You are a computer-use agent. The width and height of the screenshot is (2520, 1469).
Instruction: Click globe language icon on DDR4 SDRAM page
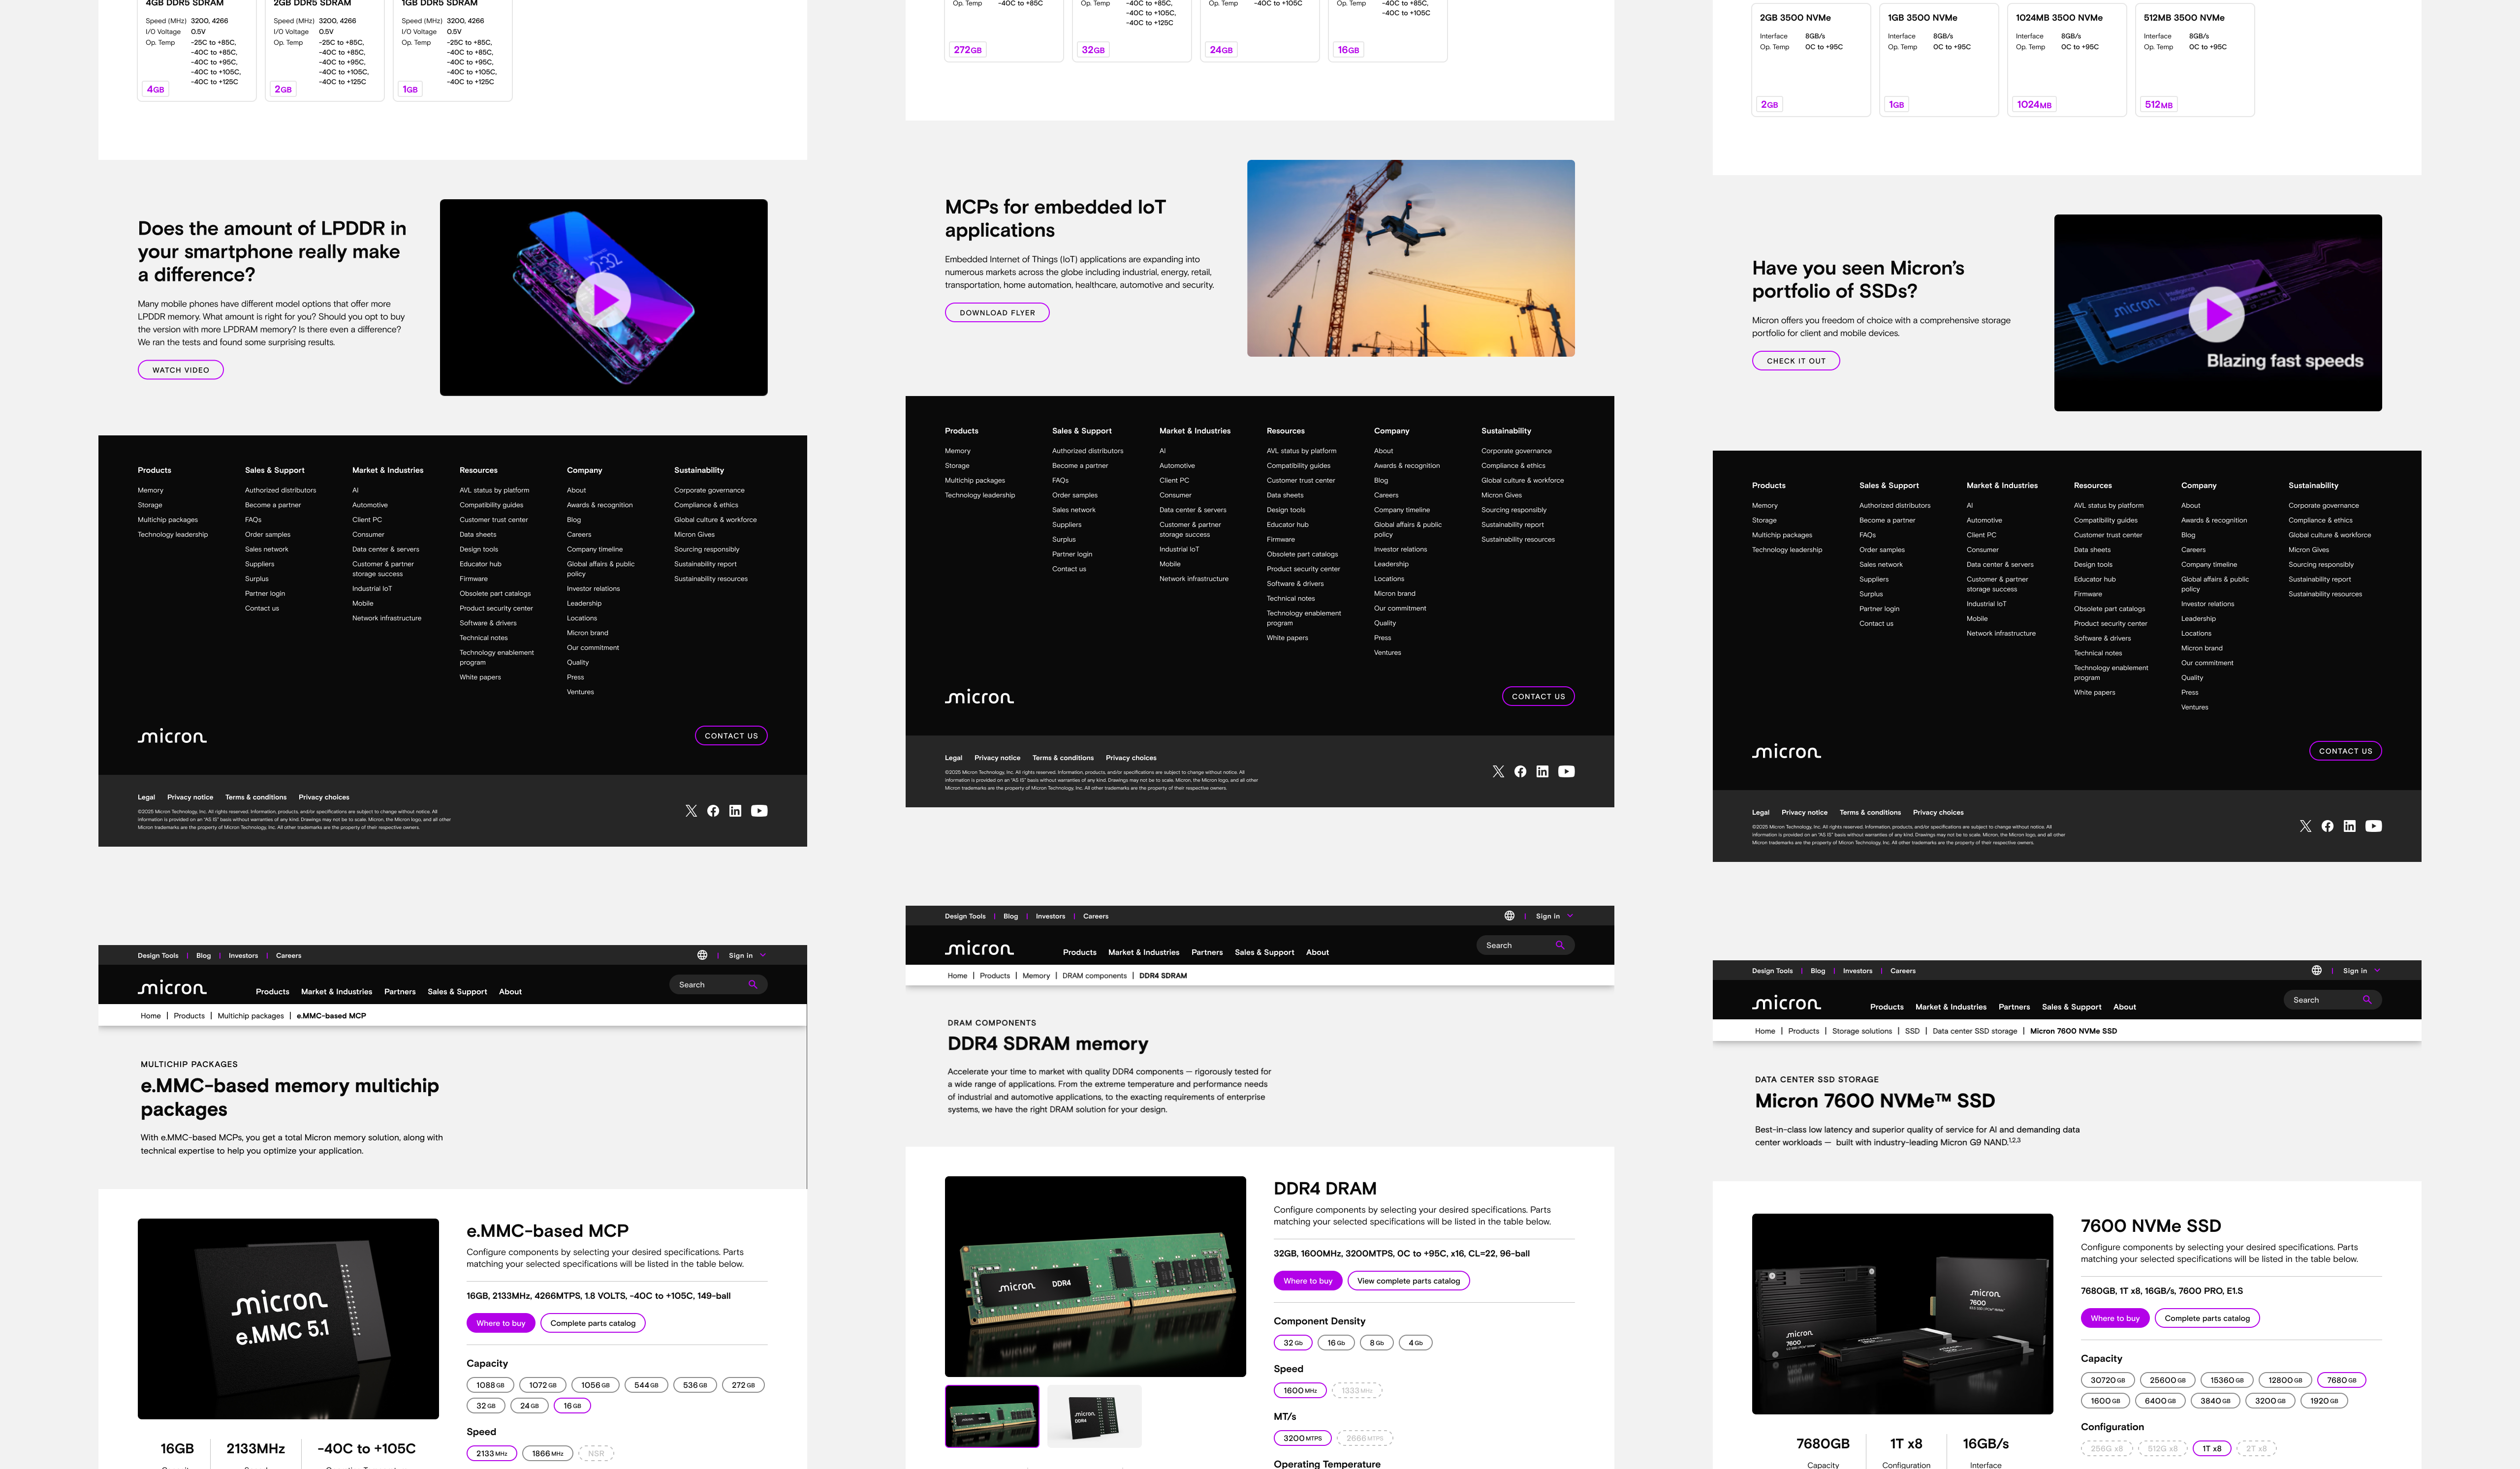(1509, 916)
